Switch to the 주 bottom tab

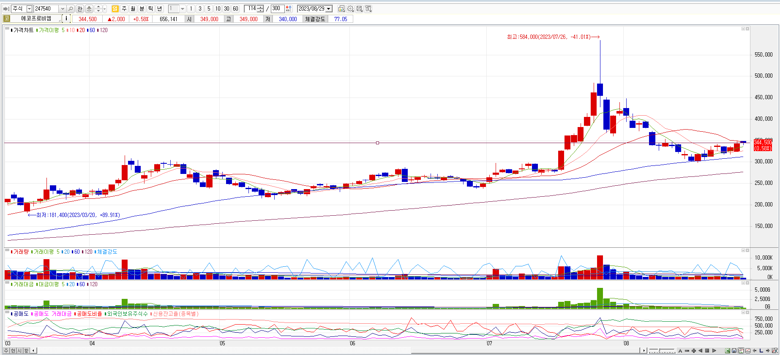(6, 350)
